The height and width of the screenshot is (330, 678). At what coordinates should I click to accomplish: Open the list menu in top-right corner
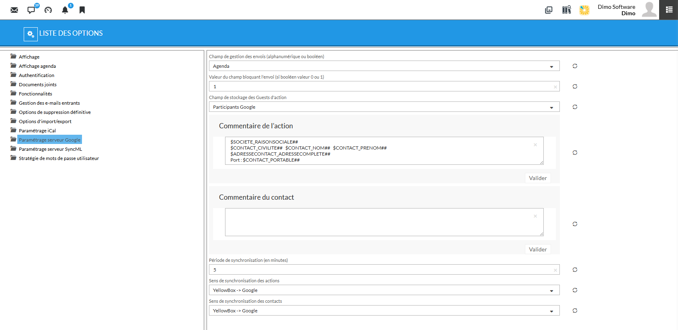click(x=669, y=10)
